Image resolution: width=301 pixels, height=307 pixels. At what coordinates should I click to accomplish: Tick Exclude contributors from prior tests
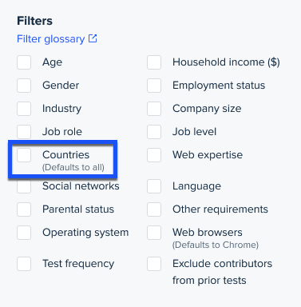(154, 264)
